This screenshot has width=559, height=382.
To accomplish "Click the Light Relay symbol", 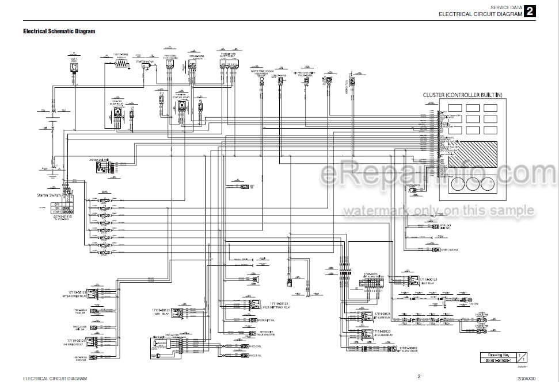I will [x=413, y=280].
